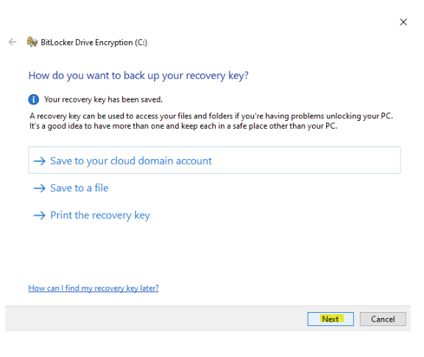Open How can I find my recovery key later?
424x357 pixels.
coord(93,288)
